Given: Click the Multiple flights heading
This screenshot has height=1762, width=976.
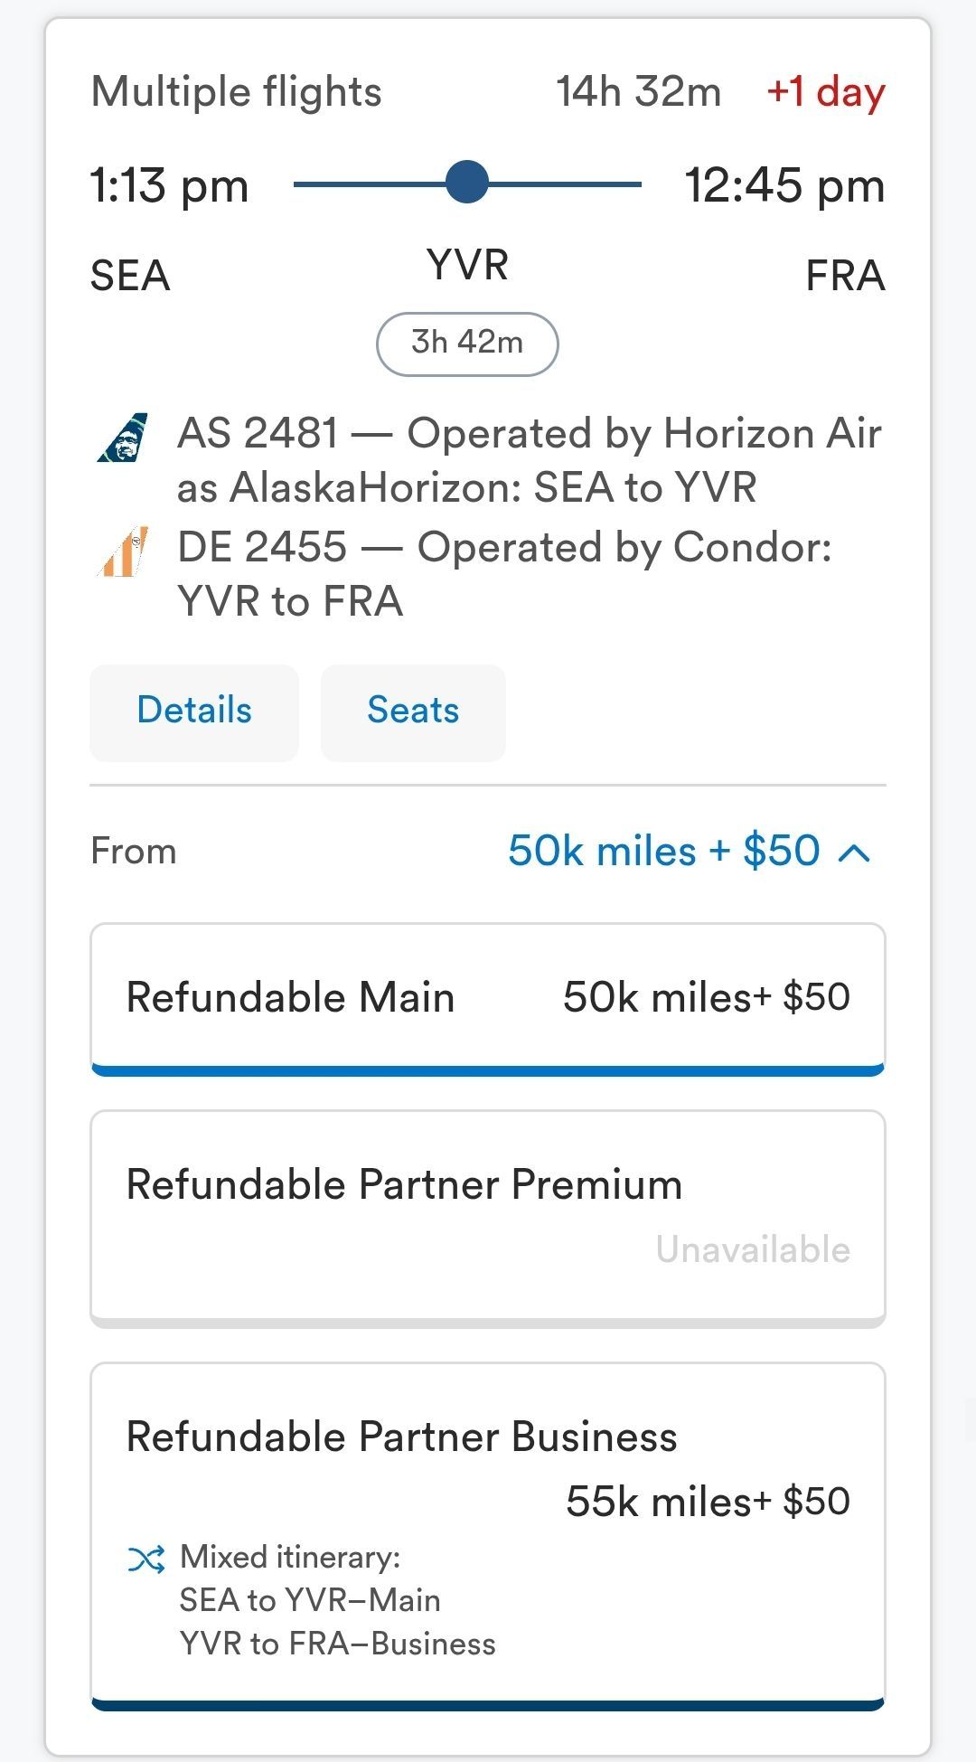Looking at the screenshot, I should (x=237, y=92).
